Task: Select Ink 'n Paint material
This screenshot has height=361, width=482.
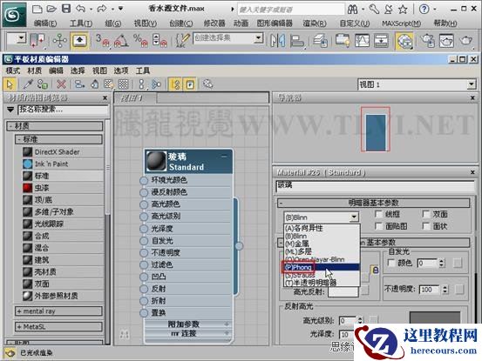Action: pyautogui.click(x=63, y=164)
